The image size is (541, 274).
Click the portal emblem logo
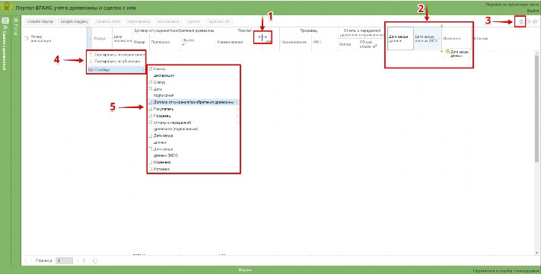(x=7, y=8)
